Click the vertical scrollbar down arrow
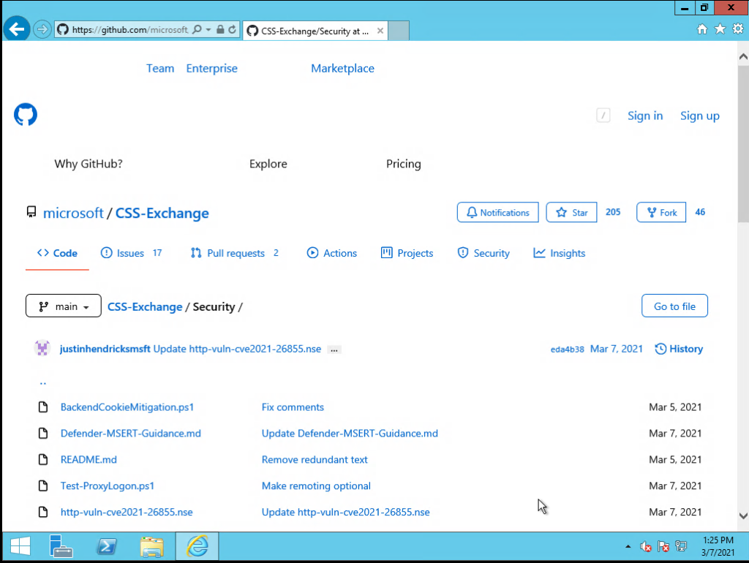 pyautogui.click(x=743, y=515)
